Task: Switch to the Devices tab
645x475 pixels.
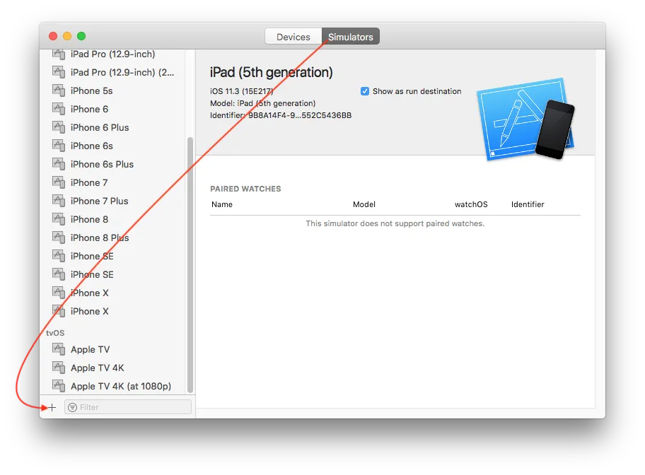Action: point(294,37)
